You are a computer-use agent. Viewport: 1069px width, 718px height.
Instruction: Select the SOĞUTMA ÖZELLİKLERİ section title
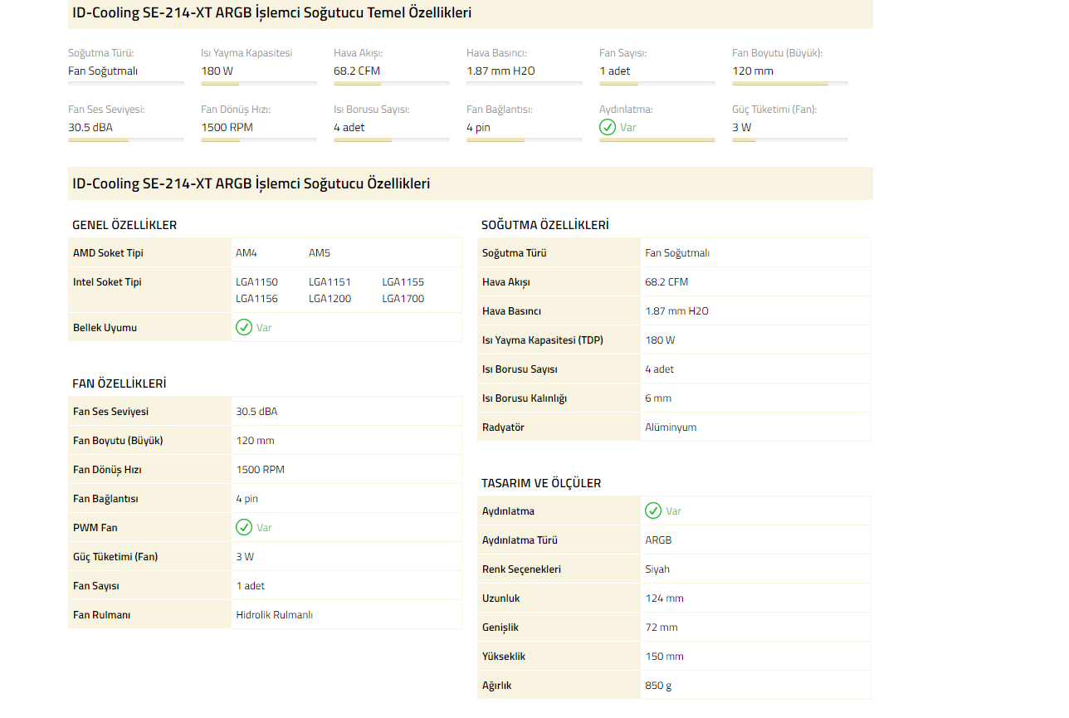pyautogui.click(x=545, y=225)
